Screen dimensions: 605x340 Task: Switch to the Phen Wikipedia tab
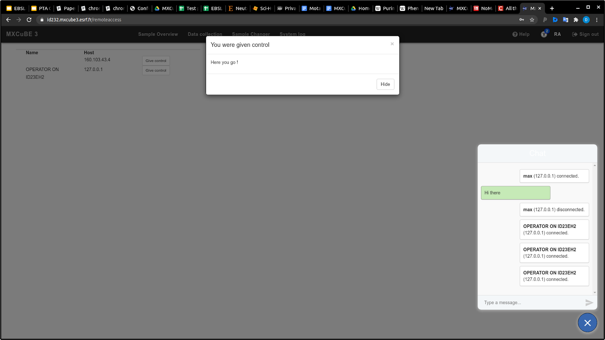click(410, 8)
